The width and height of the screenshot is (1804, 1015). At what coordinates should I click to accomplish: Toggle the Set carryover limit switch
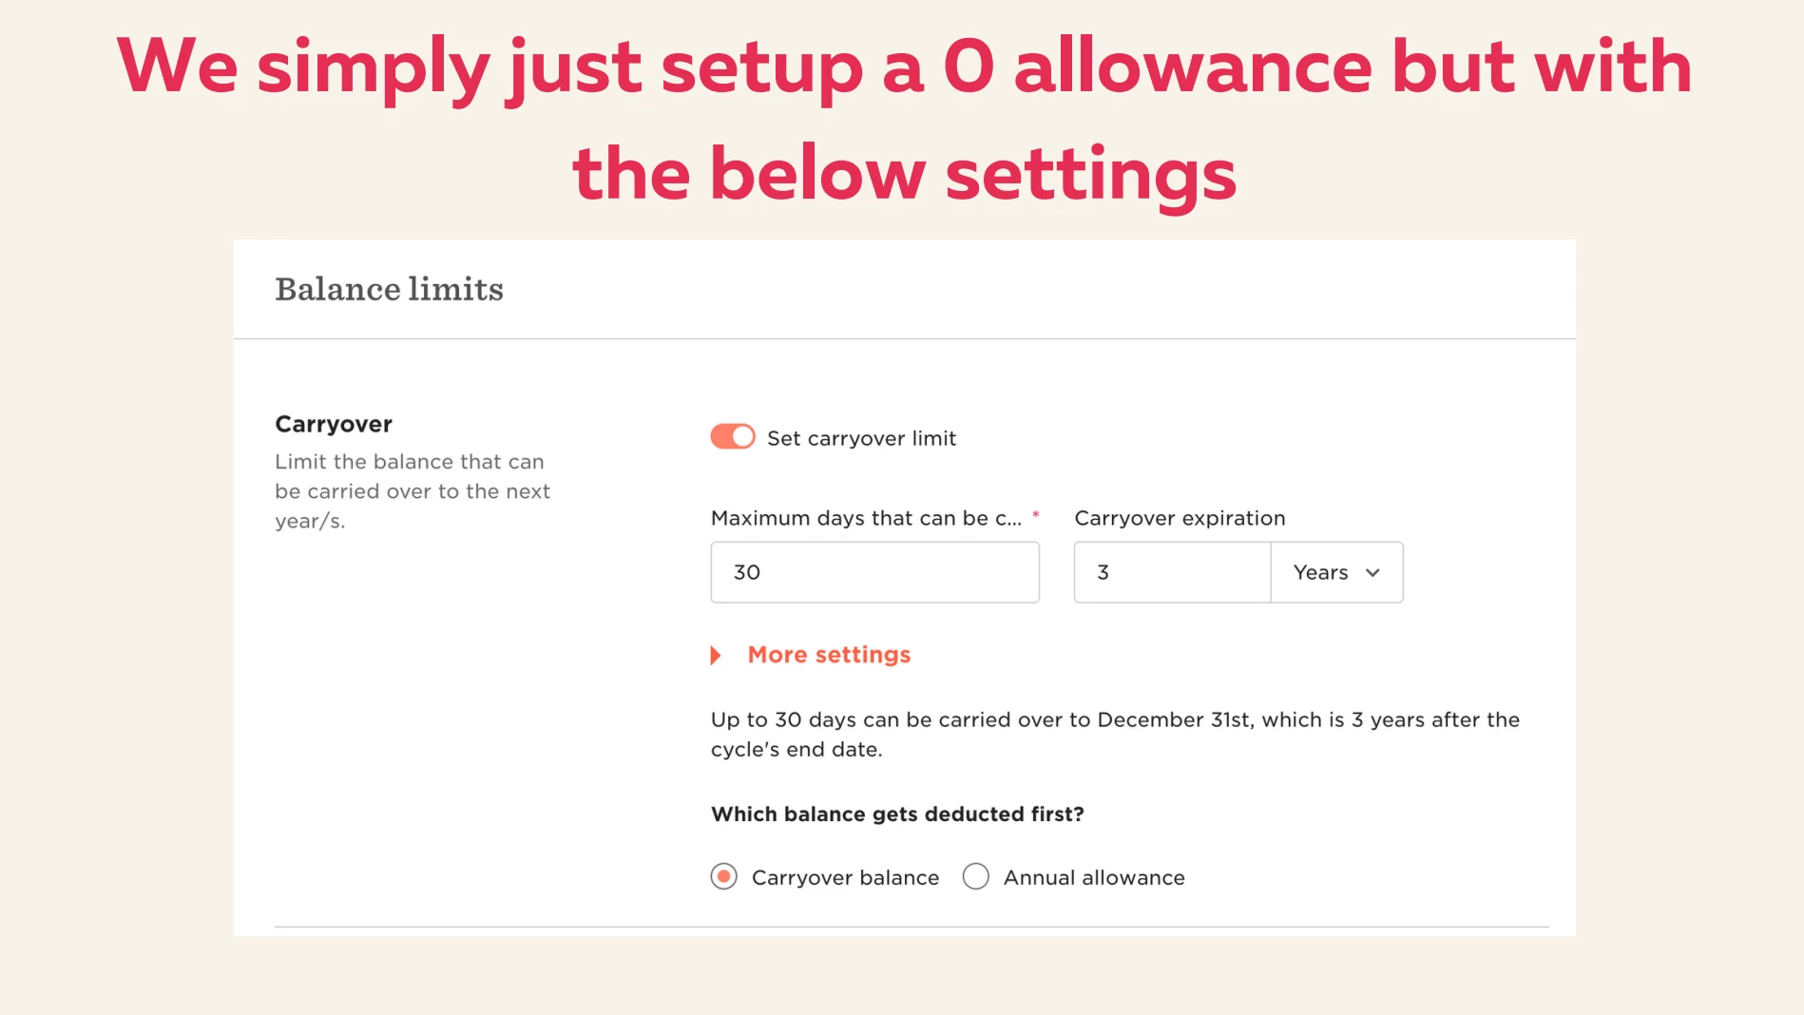[x=733, y=436]
